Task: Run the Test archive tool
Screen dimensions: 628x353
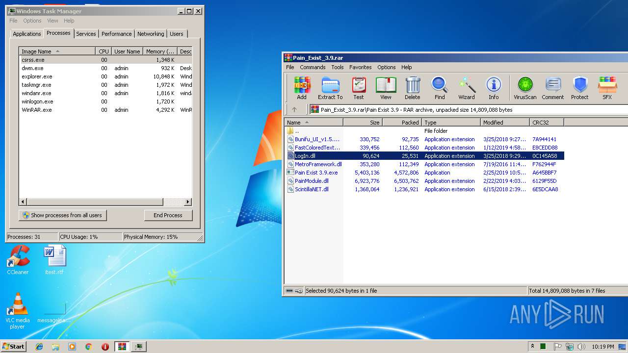Action: pos(359,88)
